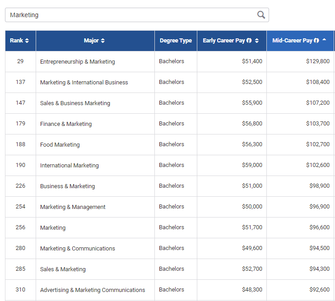
Task: Click the Food Marketing major
Action: (x=60, y=145)
